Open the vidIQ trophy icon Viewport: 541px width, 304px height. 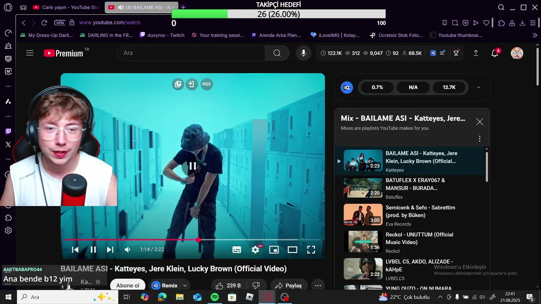point(456,53)
